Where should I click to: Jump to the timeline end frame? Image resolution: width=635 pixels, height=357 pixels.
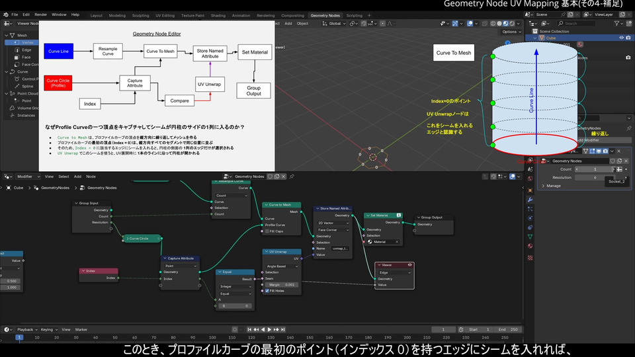pos(283,329)
